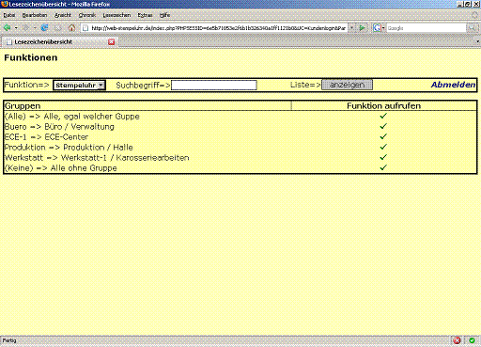
Task: Minimize the Firefox window
Action: (x=460, y=5)
